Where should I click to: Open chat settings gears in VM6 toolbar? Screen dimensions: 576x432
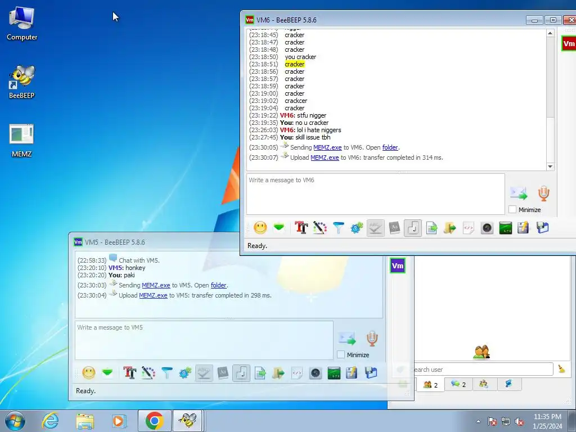click(357, 228)
